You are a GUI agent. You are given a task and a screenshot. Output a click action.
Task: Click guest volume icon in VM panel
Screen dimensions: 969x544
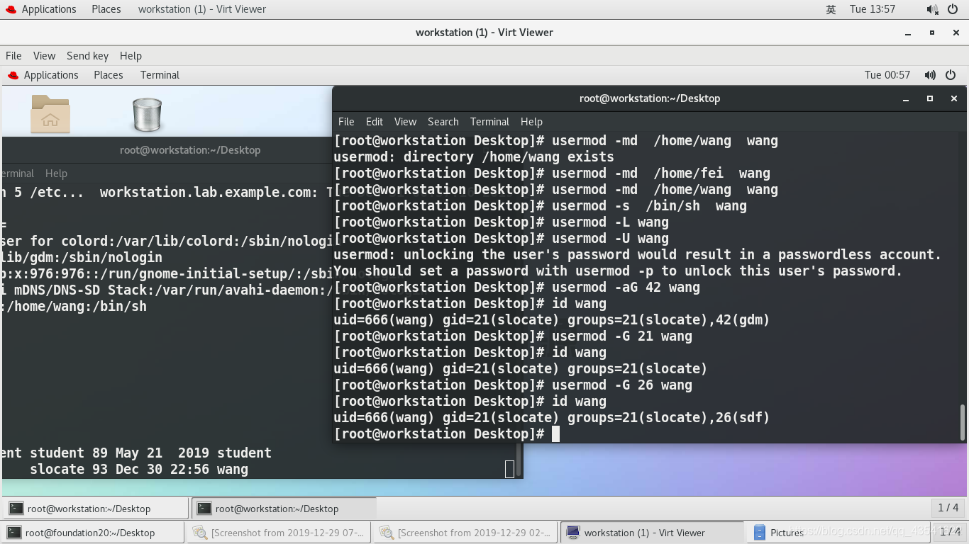(x=930, y=75)
